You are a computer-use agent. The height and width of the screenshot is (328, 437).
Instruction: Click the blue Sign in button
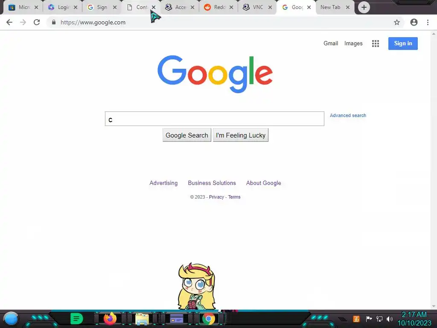403,44
